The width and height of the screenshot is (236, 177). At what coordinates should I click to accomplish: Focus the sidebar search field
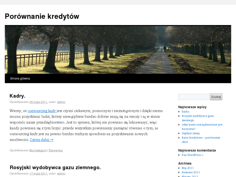pos(193,97)
